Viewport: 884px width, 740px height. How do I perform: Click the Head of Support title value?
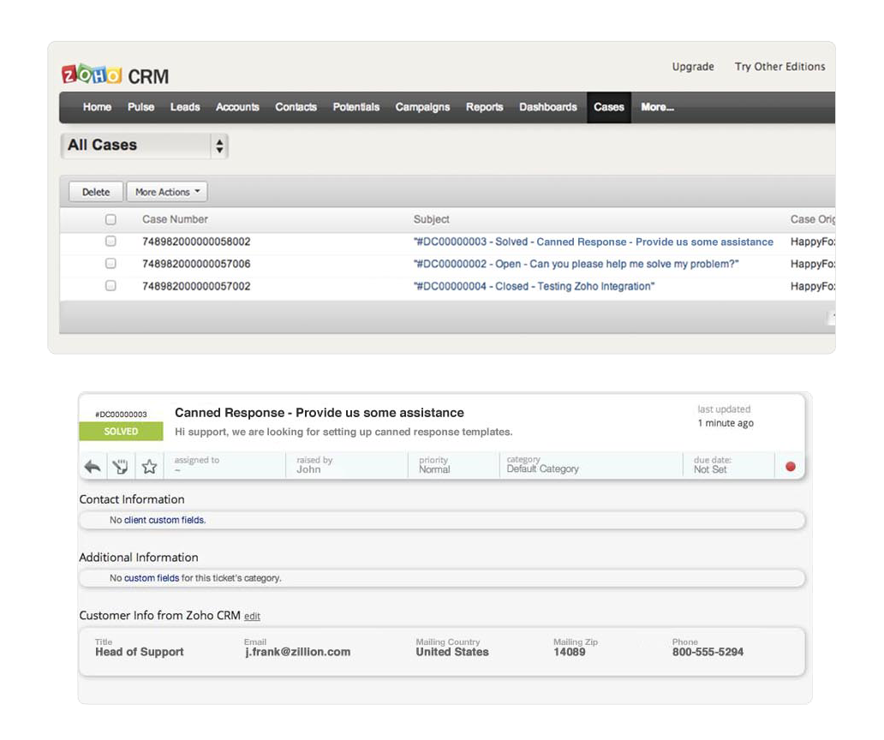pyautogui.click(x=140, y=652)
